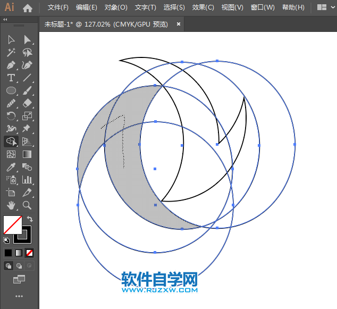337x309 pixels.
Task: Select the Gradient tool
Action: pos(27,154)
